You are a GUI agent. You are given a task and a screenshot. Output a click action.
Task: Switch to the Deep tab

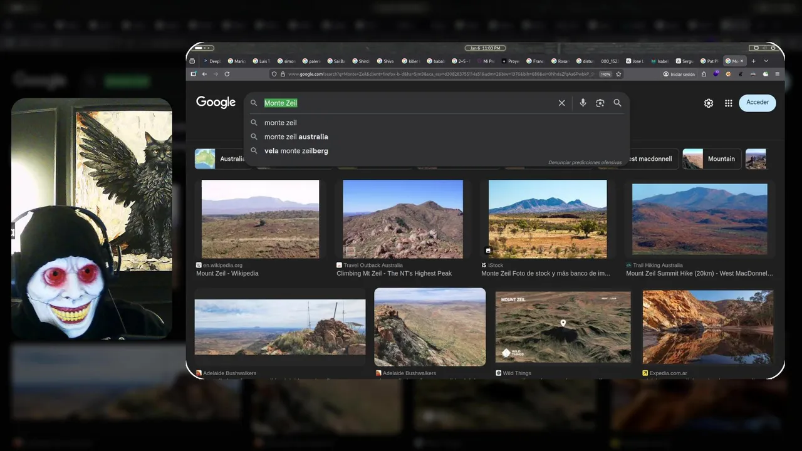click(211, 61)
